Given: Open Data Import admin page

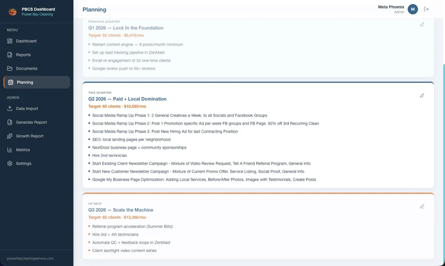Looking at the screenshot, I should click(37, 109).
